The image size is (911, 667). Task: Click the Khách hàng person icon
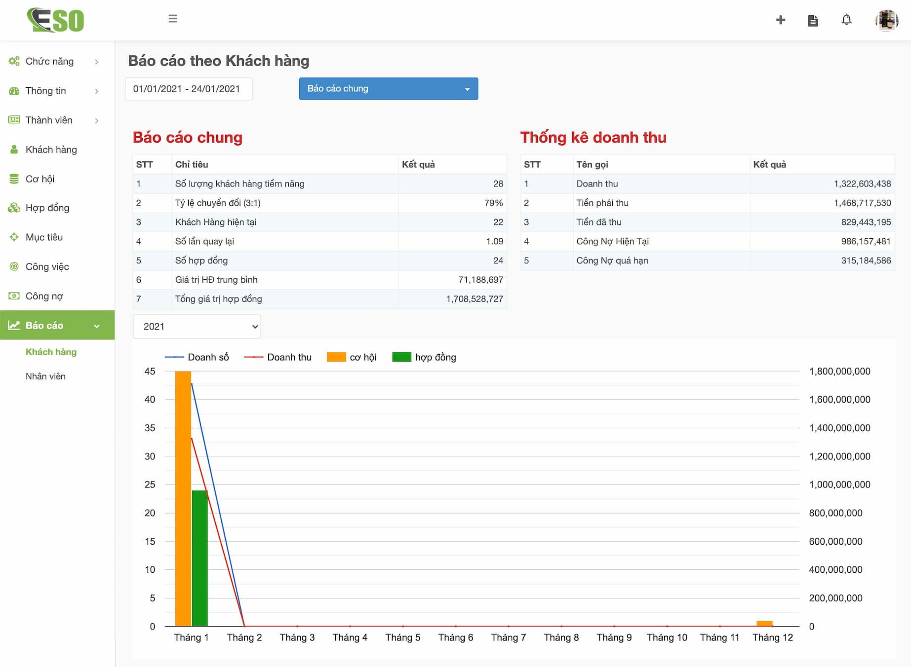[x=14, y=149]
